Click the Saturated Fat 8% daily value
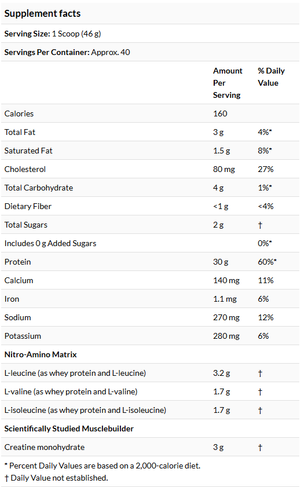 tap(265, 151)
